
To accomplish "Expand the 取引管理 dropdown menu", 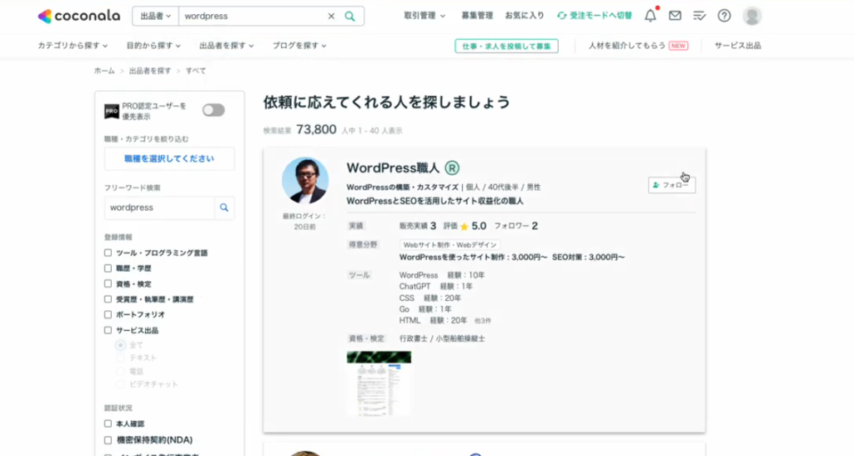I will tap(424, 16).
